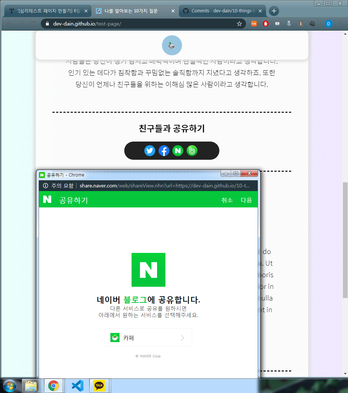Reload the page with refresh icon
Viewport: 348px width, 393px height.
33,24
